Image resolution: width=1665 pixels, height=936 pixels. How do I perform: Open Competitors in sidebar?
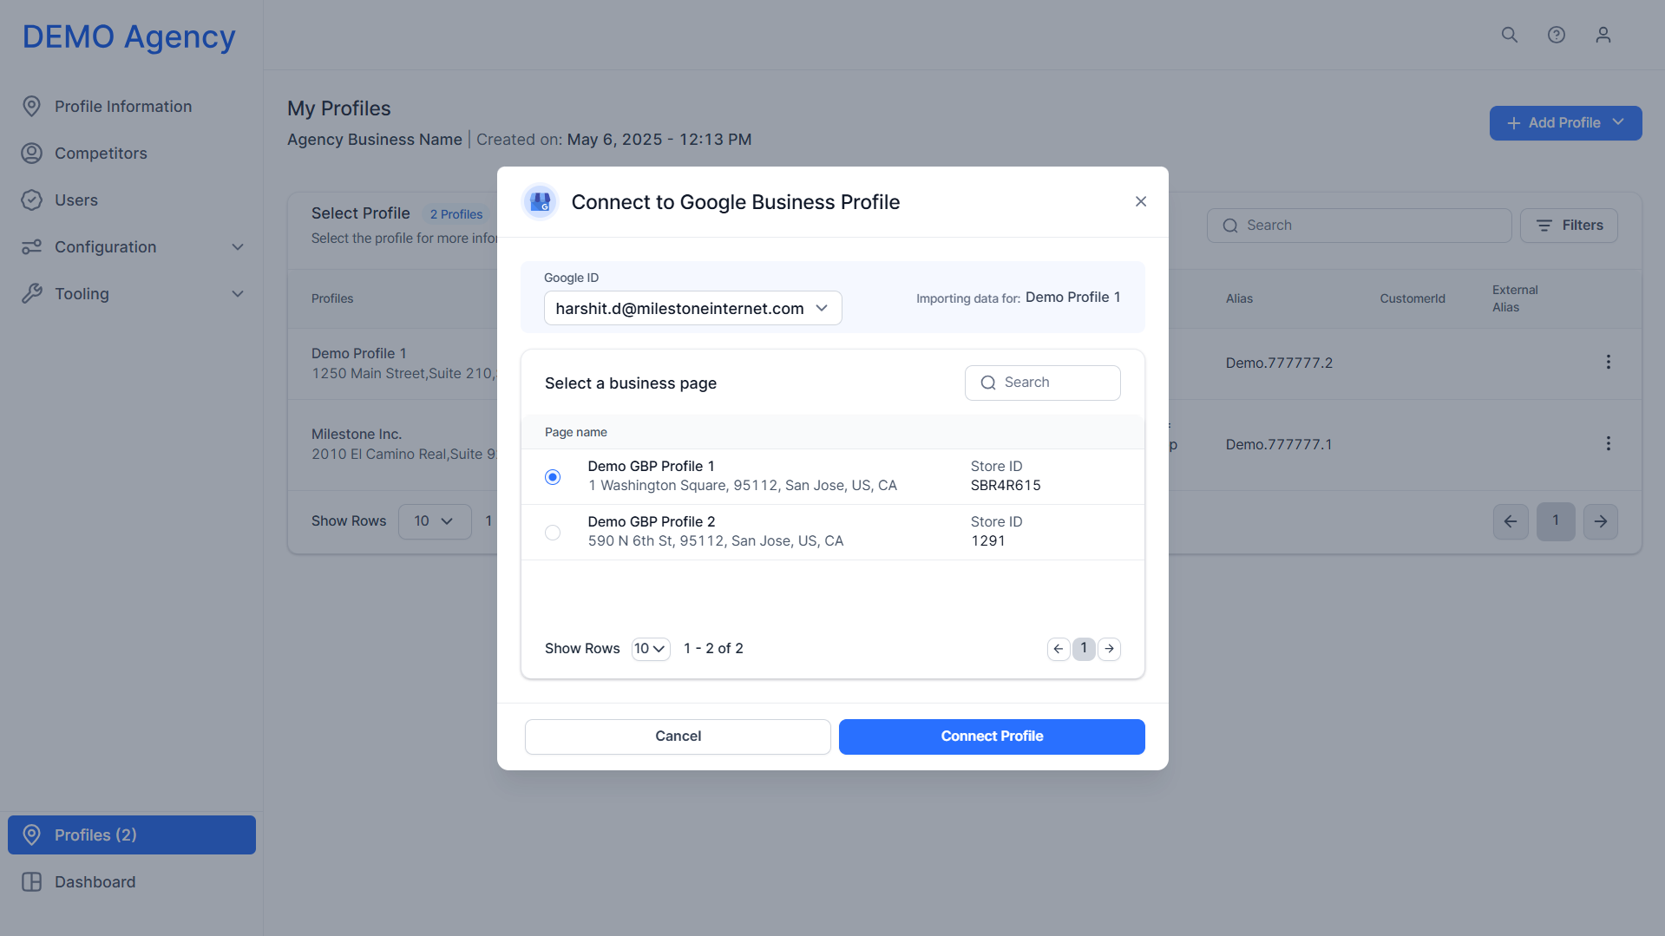(132, 154)
